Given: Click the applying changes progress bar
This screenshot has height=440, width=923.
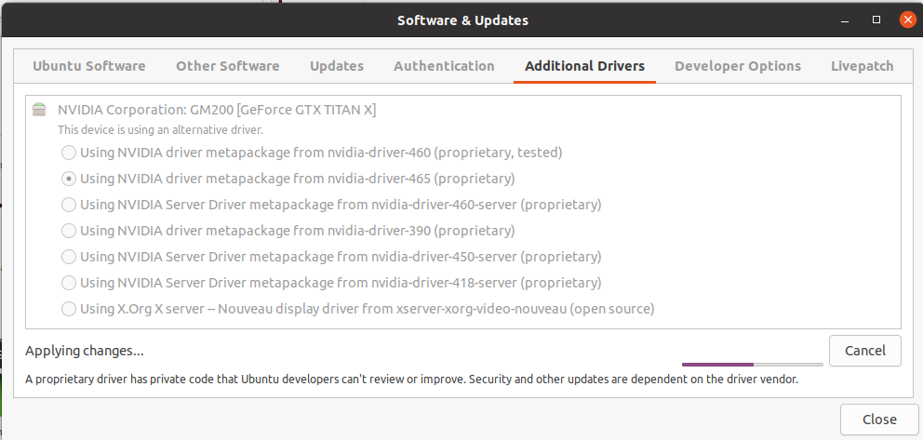Looking at the screenshot, I should [753, 365].
